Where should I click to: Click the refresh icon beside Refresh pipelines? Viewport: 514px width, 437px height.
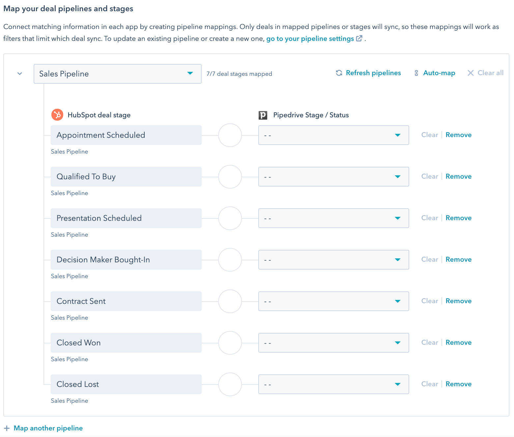tap(339, 73)
